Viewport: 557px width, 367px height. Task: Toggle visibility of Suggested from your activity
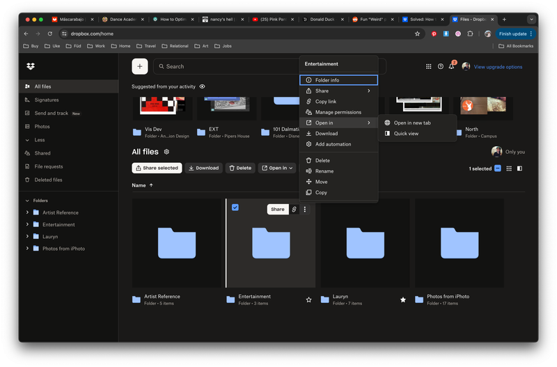point(202,86)
